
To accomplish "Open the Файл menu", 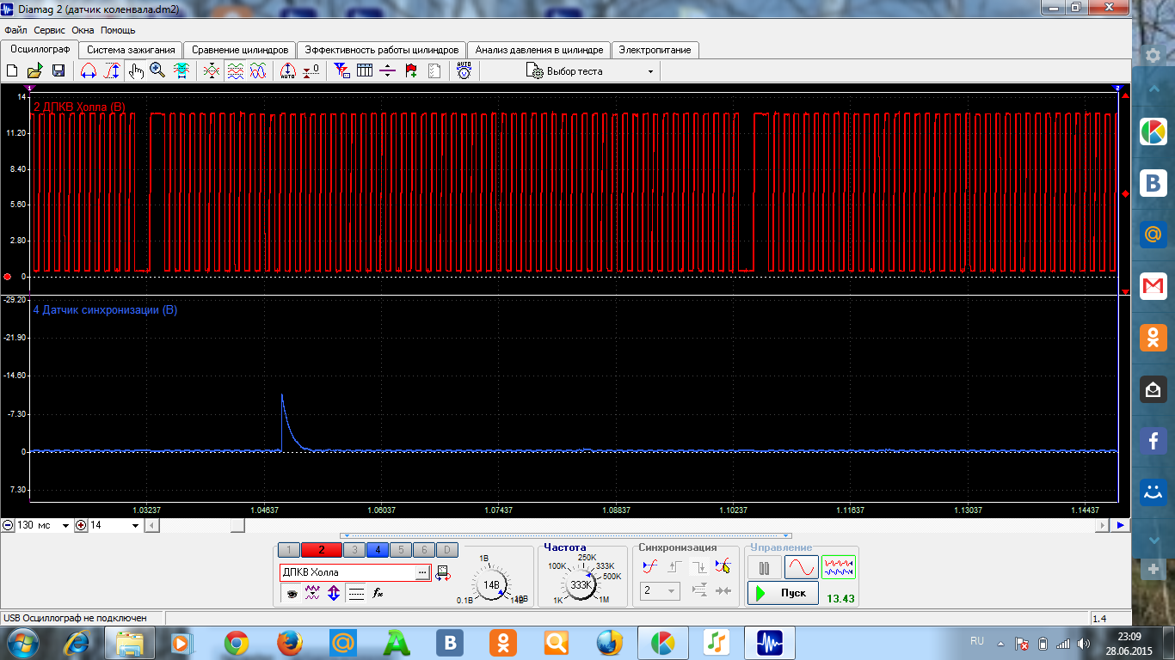I will tap(15, 30).
